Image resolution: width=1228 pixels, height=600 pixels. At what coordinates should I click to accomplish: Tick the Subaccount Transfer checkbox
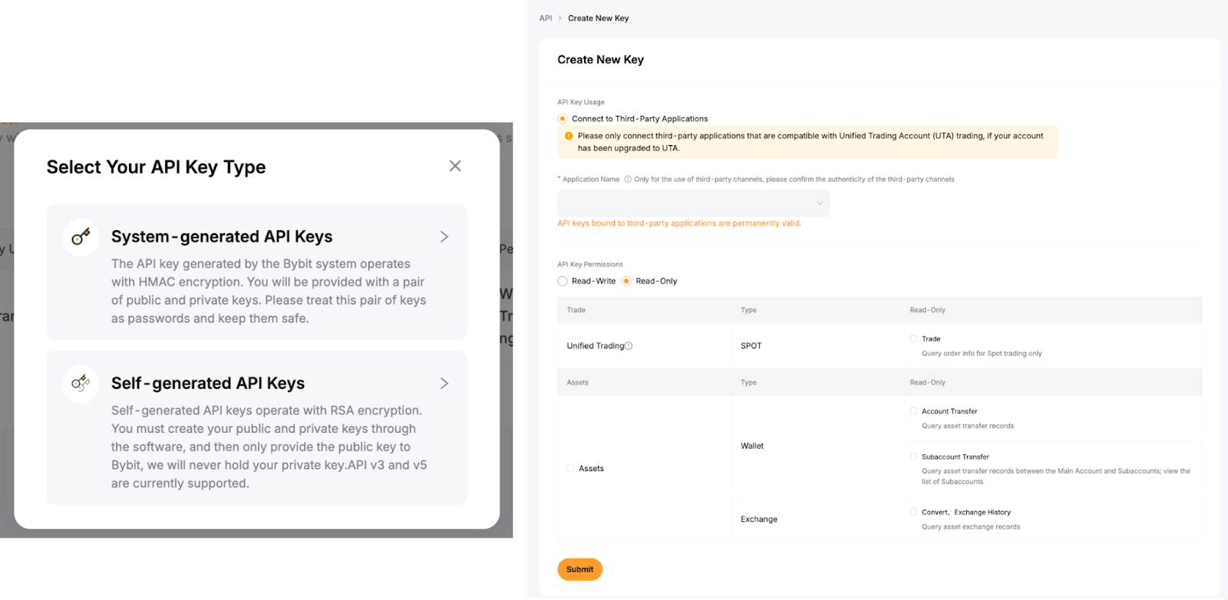[913, 457]
